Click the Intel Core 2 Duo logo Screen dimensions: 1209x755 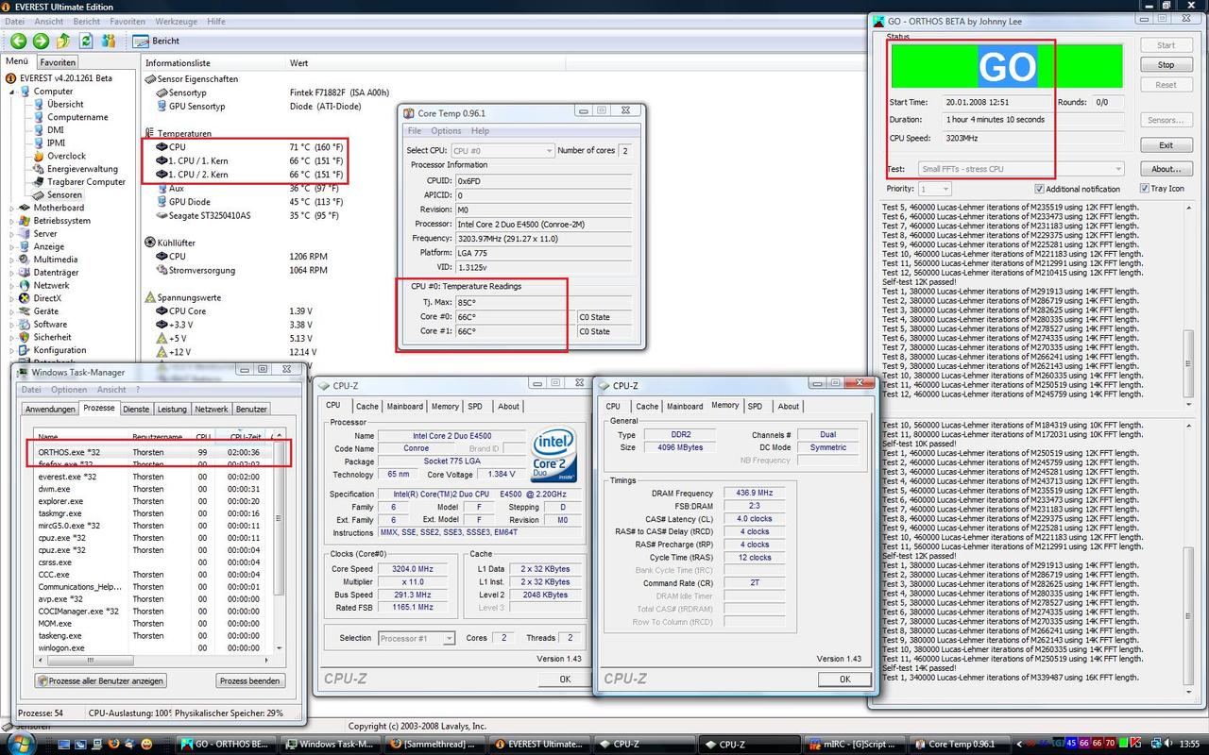[554, 455]
